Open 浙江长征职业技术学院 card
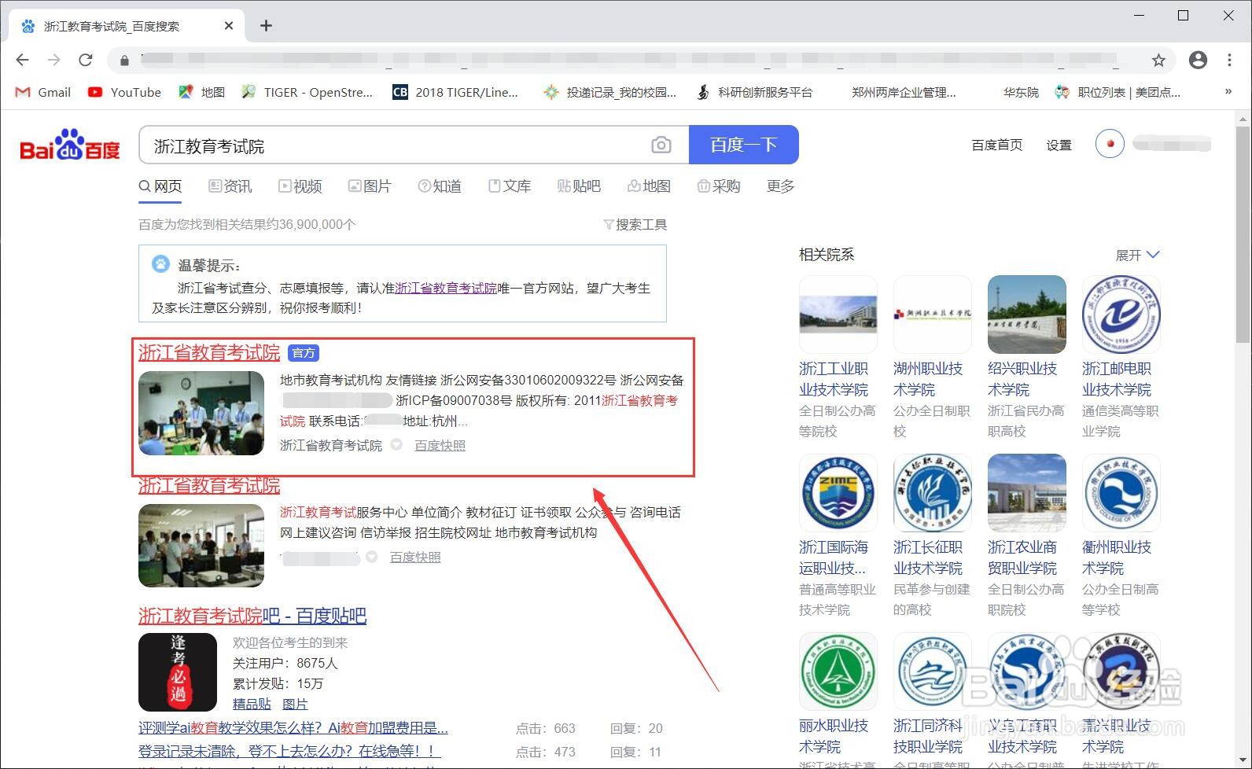The height and width of the screenshot is (769, 1252). point(933,536)
